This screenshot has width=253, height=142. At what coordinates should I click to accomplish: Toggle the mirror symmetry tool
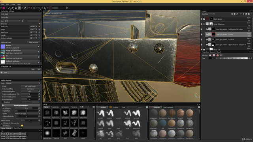pyautogui.click(x=30, y=8)
